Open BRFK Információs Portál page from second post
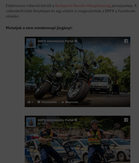 56,120
